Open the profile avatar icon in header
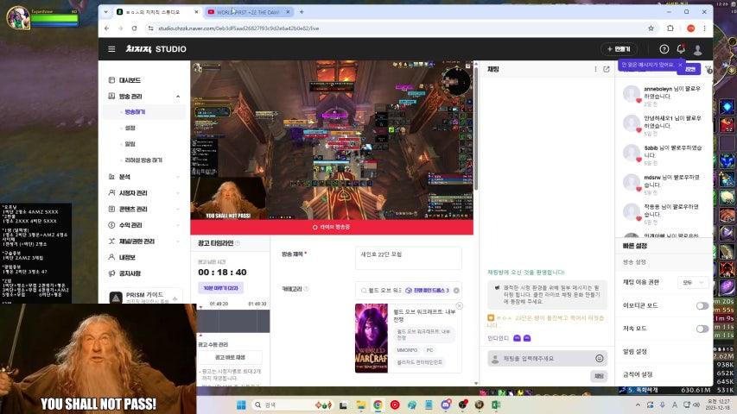Image resolution: width=737 pixels, height=414 pixels. click(x=697, y=49)
